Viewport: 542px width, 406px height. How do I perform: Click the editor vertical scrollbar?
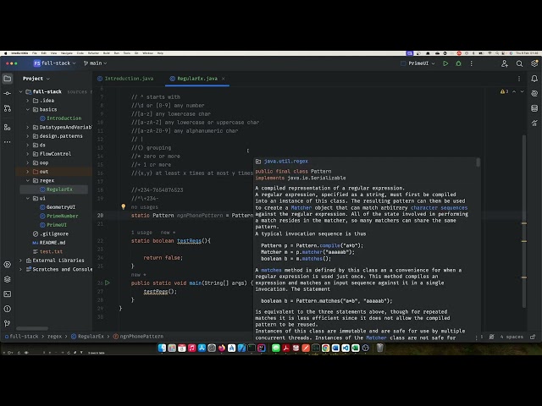(524, 221)
